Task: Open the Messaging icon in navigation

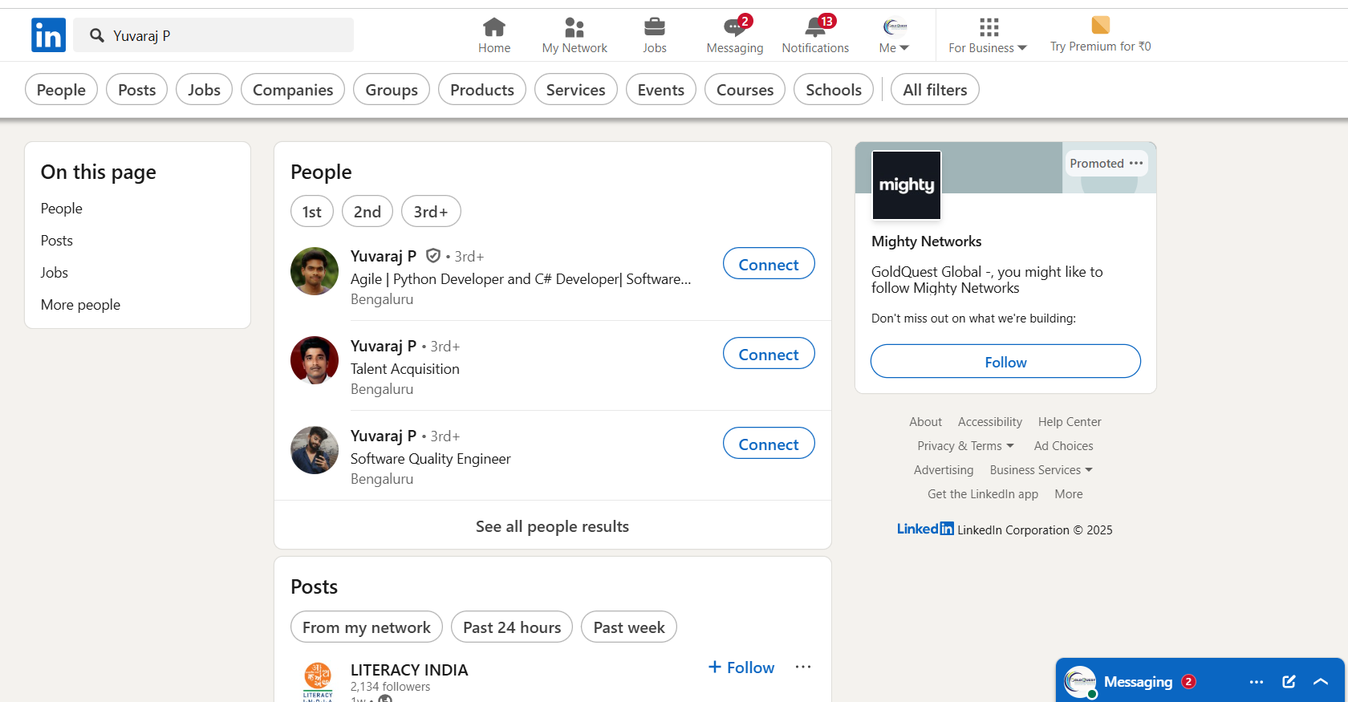Action: pos(735,27)
